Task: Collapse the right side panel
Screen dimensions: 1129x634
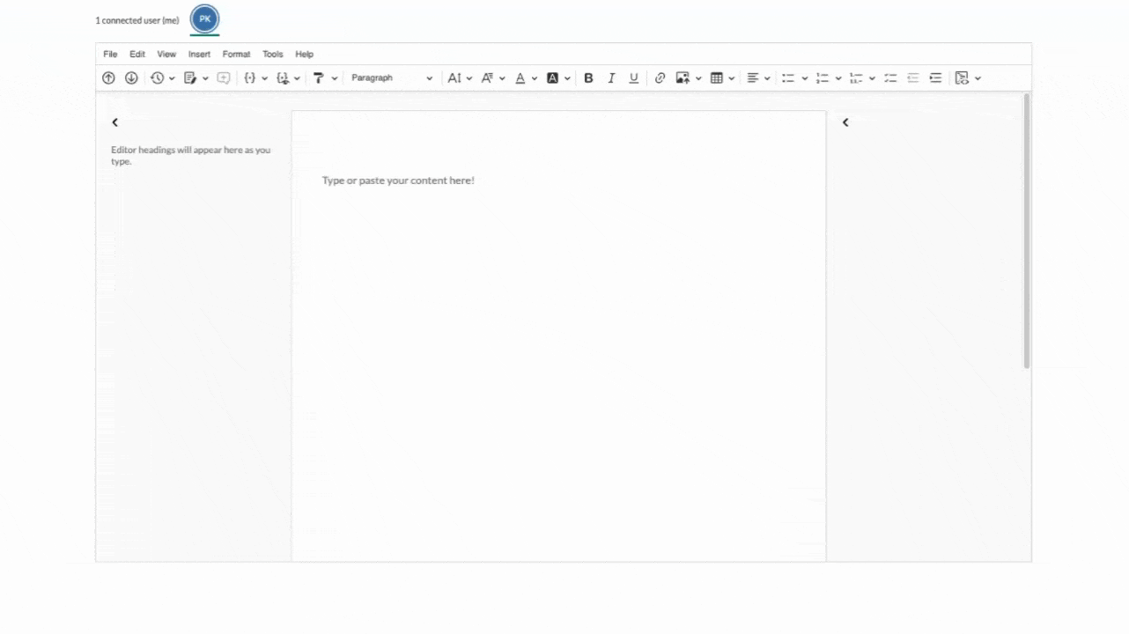Action: pyautogui.click(x=845, y=122)
